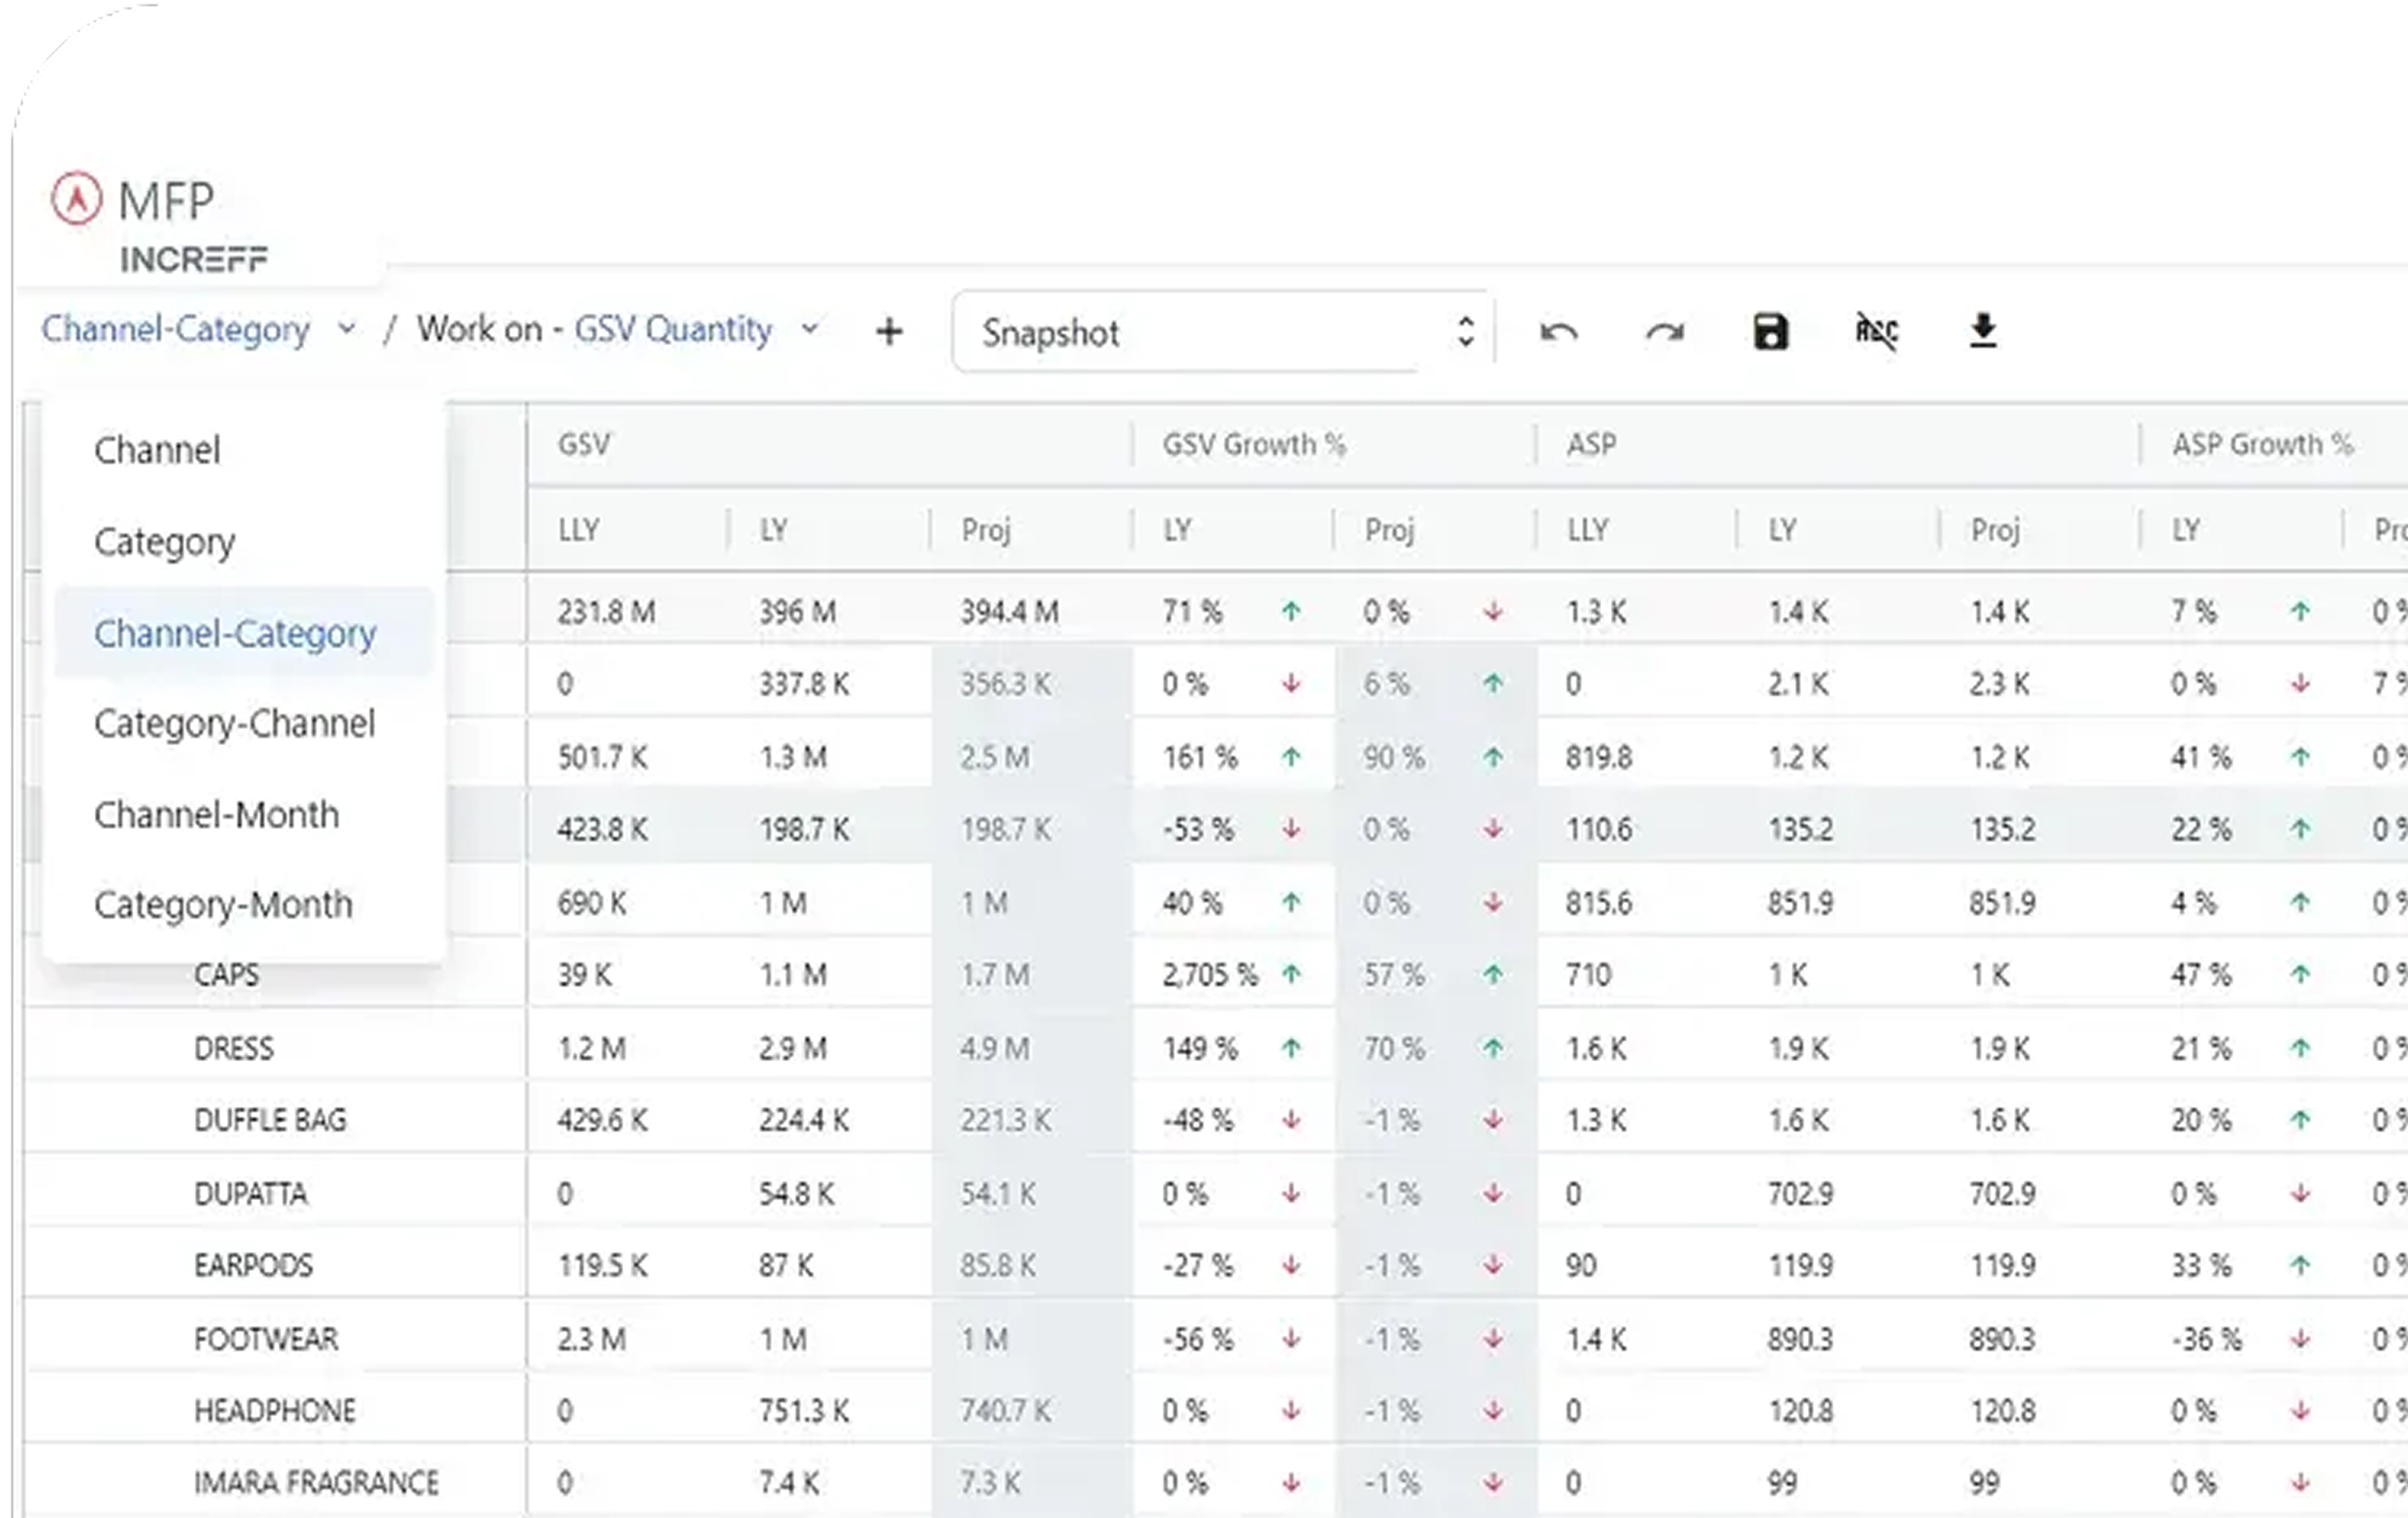
Task: Click the download icon
Action: click(1982, 331)
